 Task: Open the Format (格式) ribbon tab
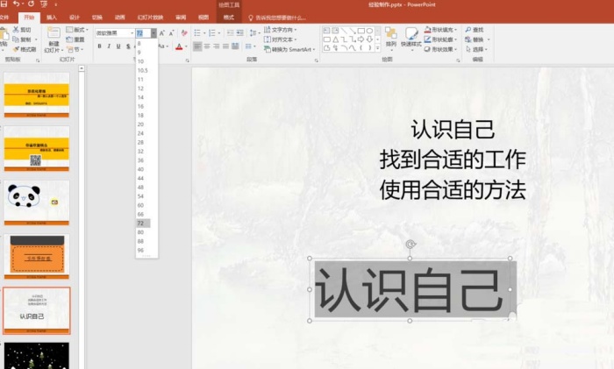click(x=228, y=17)
